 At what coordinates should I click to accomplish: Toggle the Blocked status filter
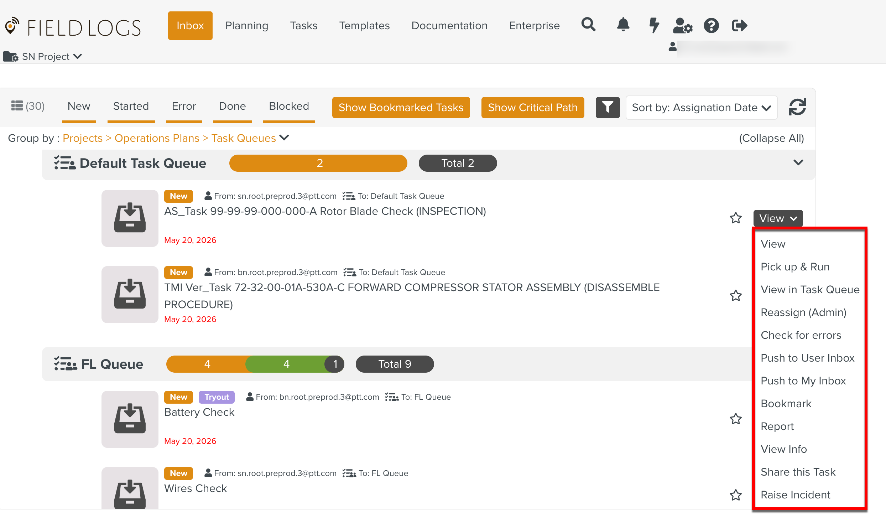[x=289, y=107]
